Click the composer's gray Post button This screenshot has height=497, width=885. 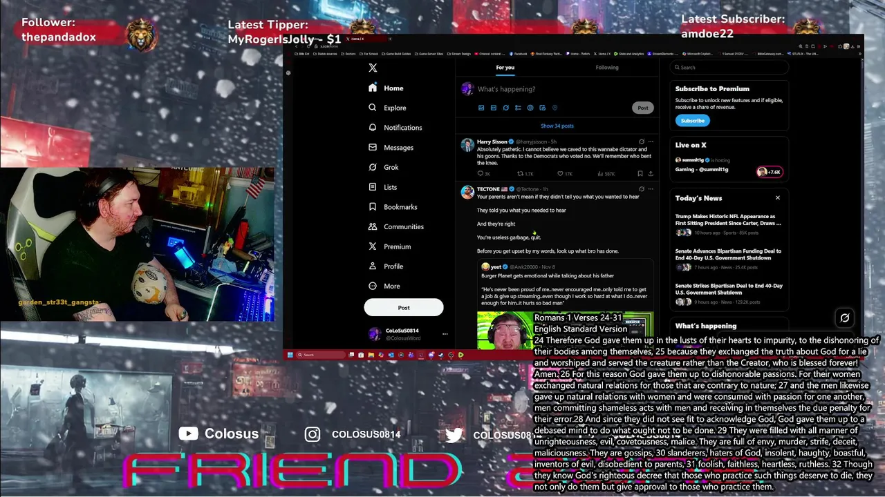643,108
